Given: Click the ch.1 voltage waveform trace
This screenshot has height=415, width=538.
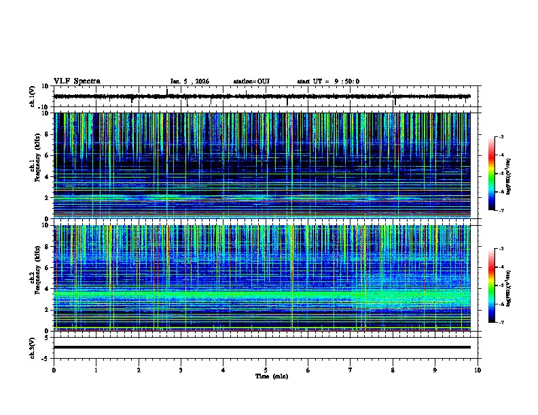Looking at the screenshot, I should (x=262, y=96).
